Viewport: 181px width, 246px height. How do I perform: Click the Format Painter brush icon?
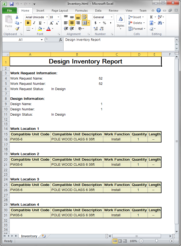tap(17, 29)
